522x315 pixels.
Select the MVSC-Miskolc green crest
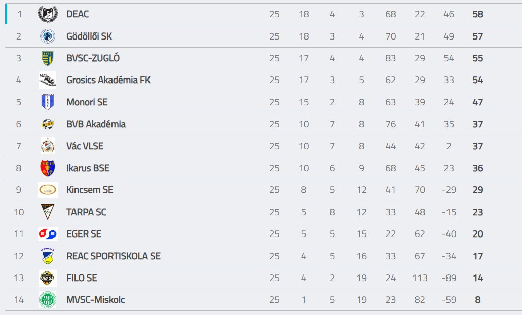[48, 300]
